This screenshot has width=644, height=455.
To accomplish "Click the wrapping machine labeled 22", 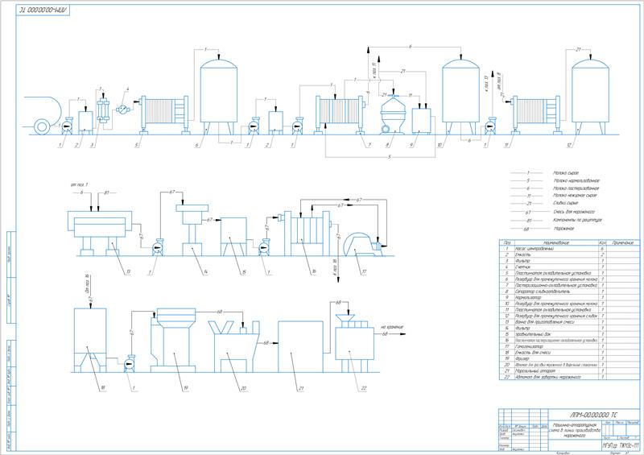I will (x=354, y=343).
